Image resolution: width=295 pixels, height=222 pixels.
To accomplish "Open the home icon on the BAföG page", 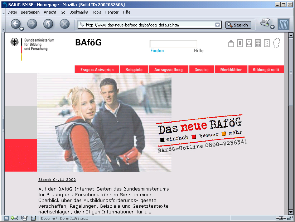I will pos(231,43).
